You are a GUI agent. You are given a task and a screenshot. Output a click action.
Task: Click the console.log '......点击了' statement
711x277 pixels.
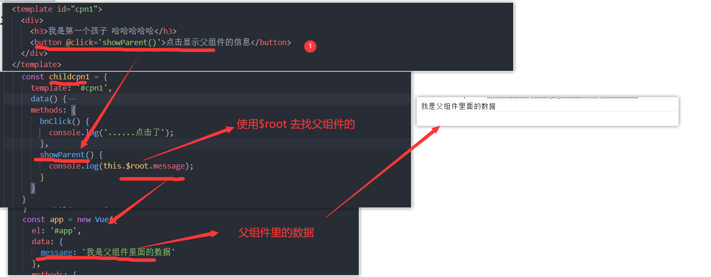coord(112,132)
